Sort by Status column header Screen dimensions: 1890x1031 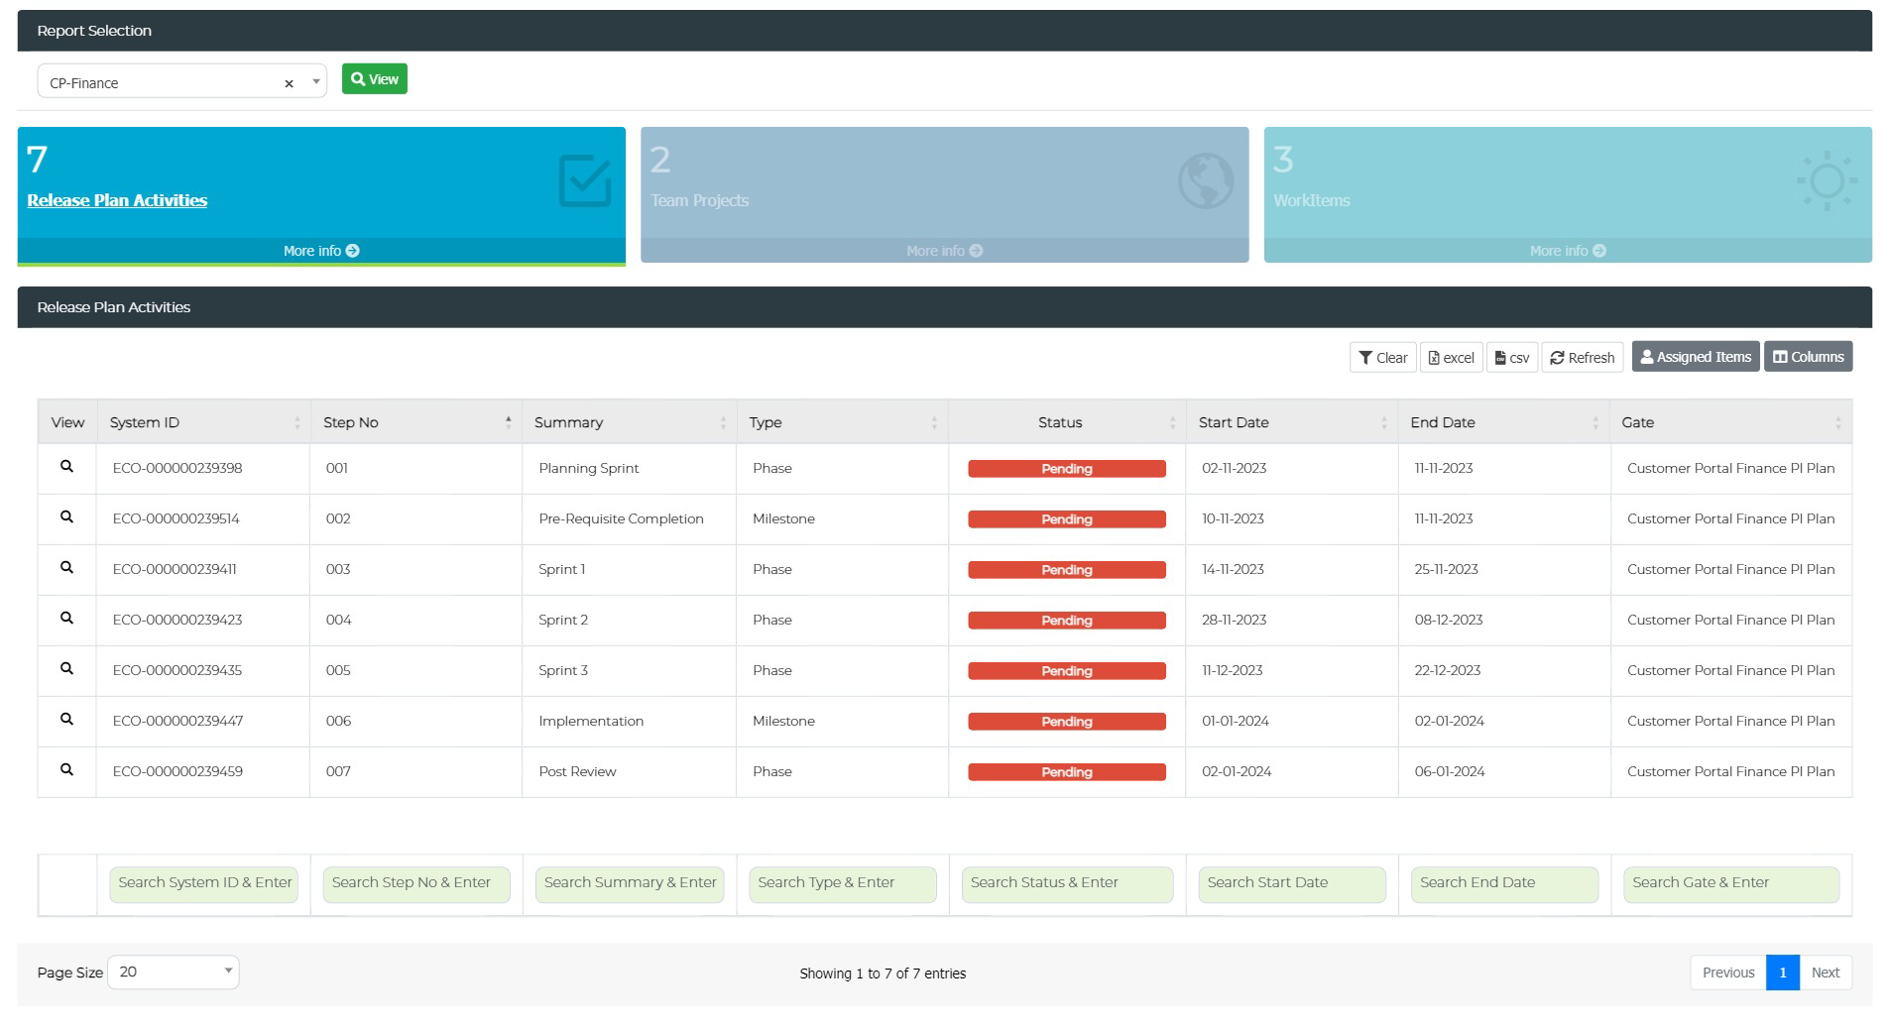point(1067,422)
